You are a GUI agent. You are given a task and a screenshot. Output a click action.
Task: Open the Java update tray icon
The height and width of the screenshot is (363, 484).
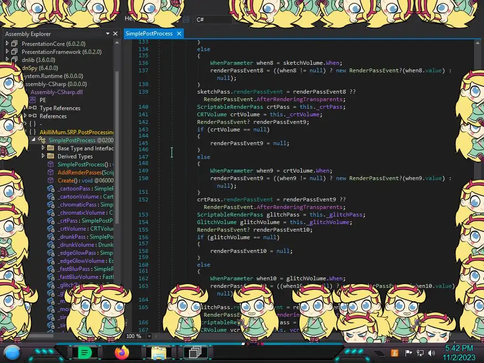395,353
